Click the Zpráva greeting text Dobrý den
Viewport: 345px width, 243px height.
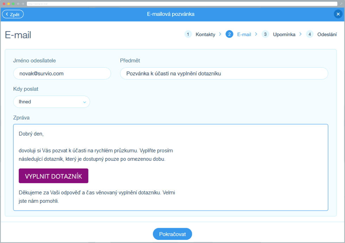tap(31, 134)
